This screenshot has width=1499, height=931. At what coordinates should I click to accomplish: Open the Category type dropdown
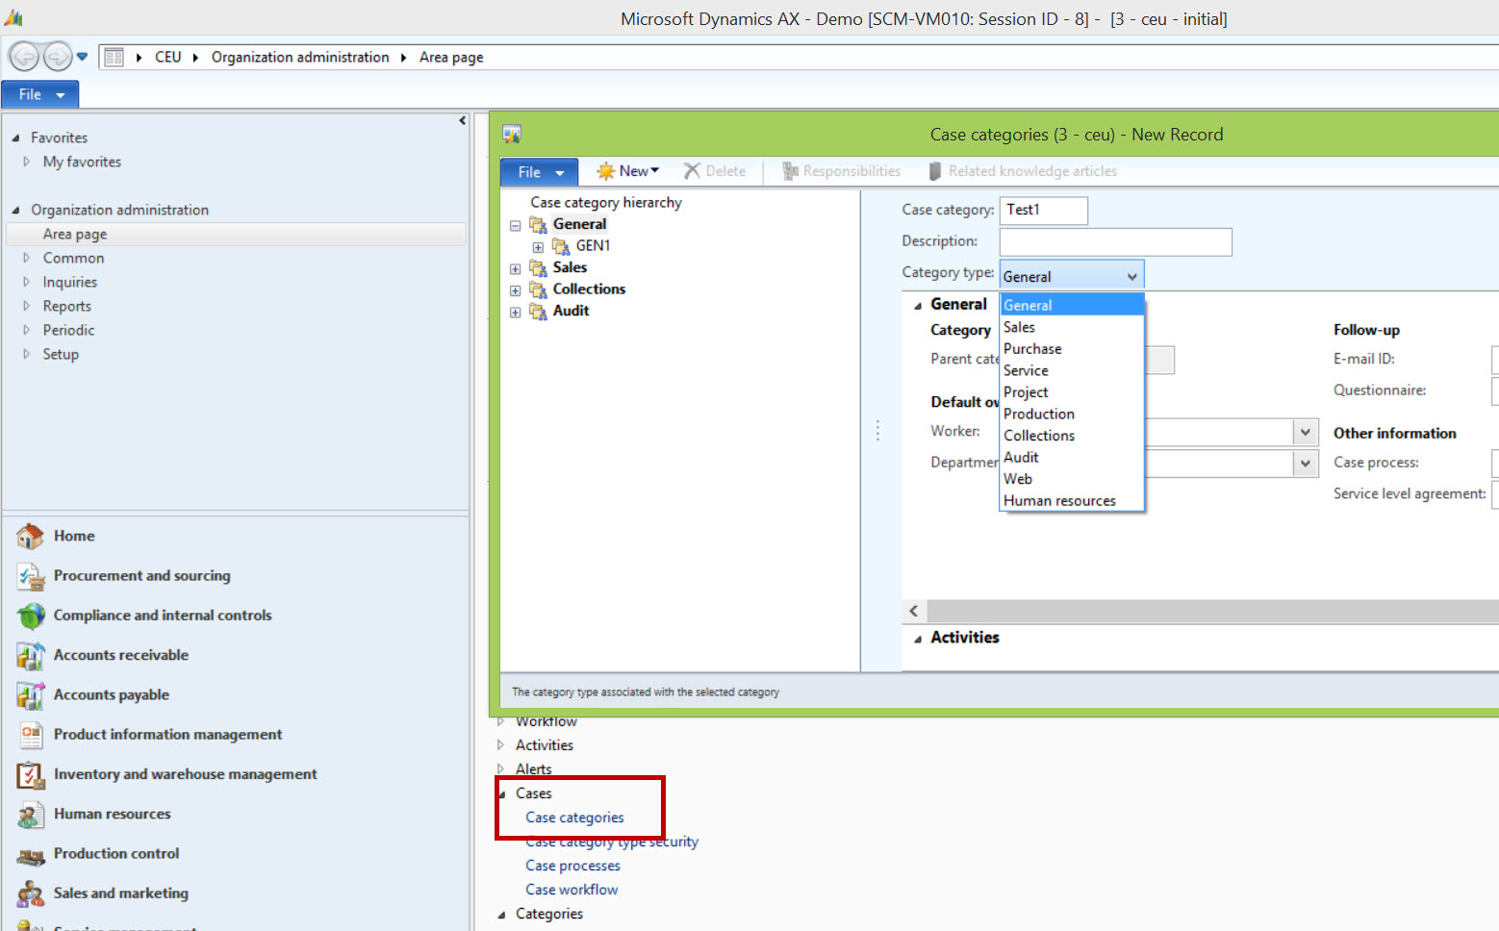click(1131, 276)
